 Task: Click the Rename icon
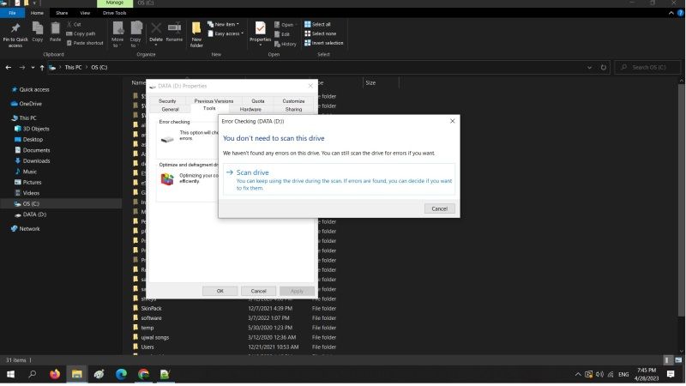[x=174, y=33]
